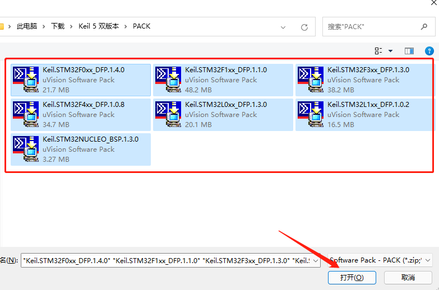Navigate to 下载 breadcrumb
The width and height of the screenshot is (439, 290).
pyautogui.click(x=58, y=26)
